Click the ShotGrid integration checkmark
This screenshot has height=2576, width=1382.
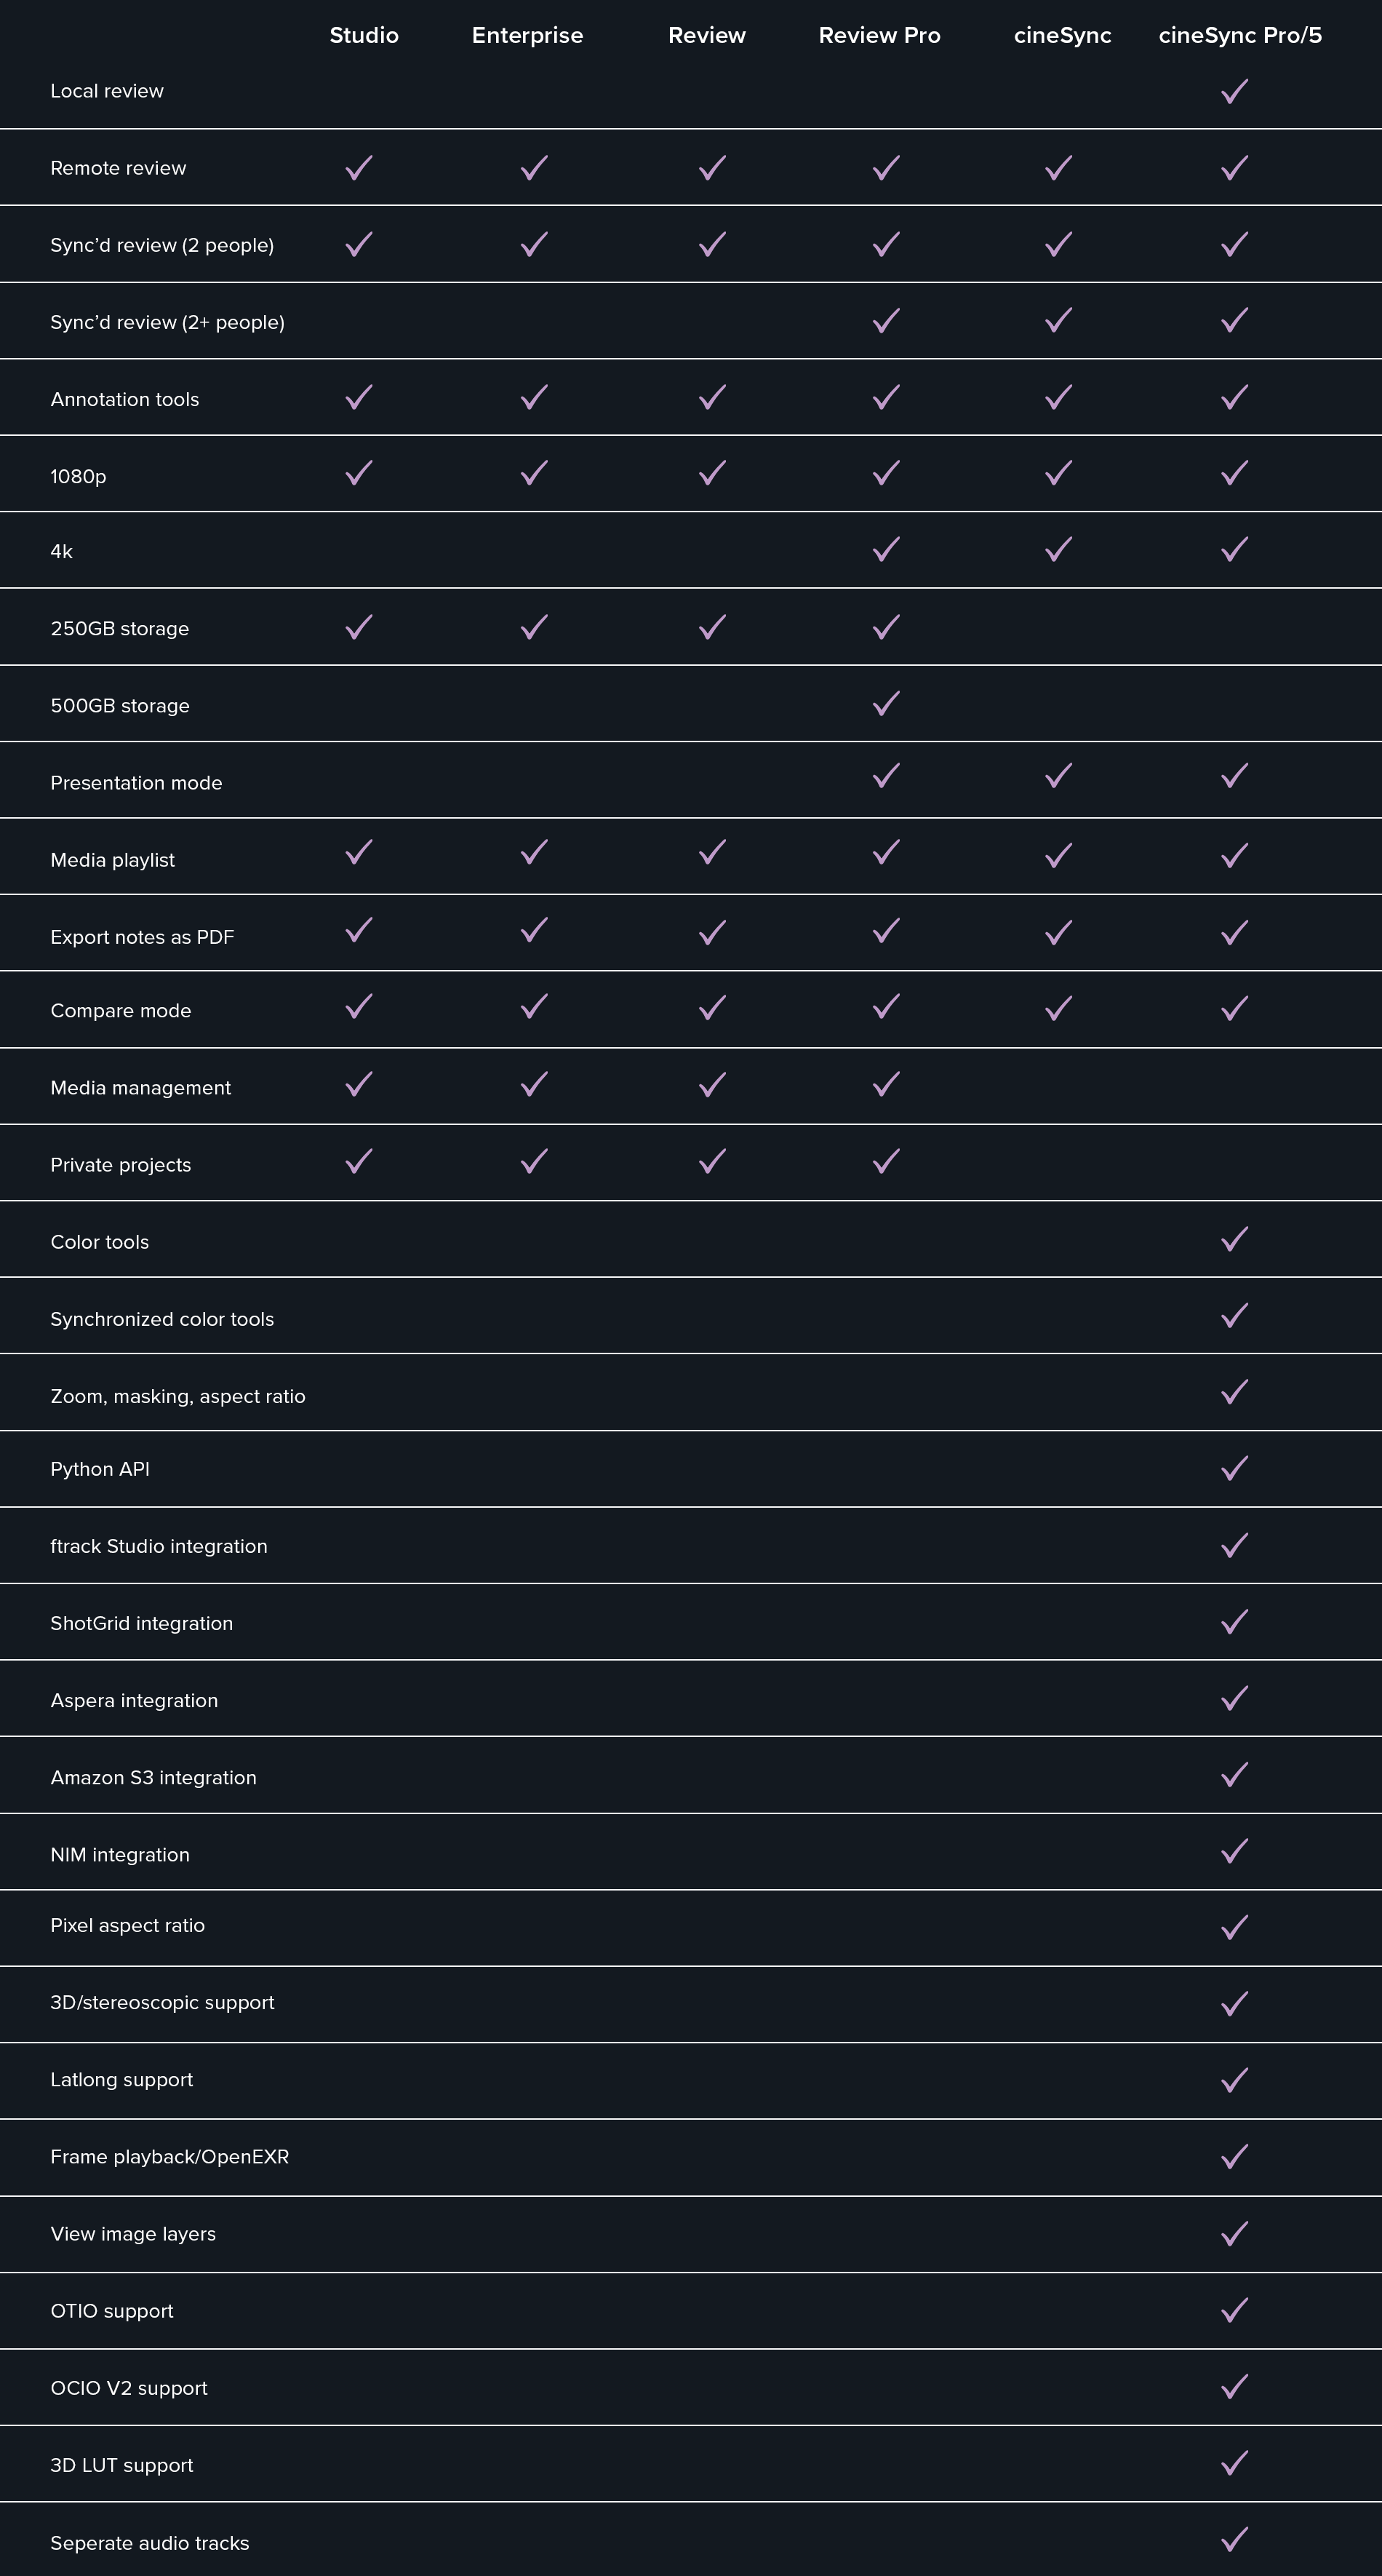pyautogui.click(x=1234, y=1621)
